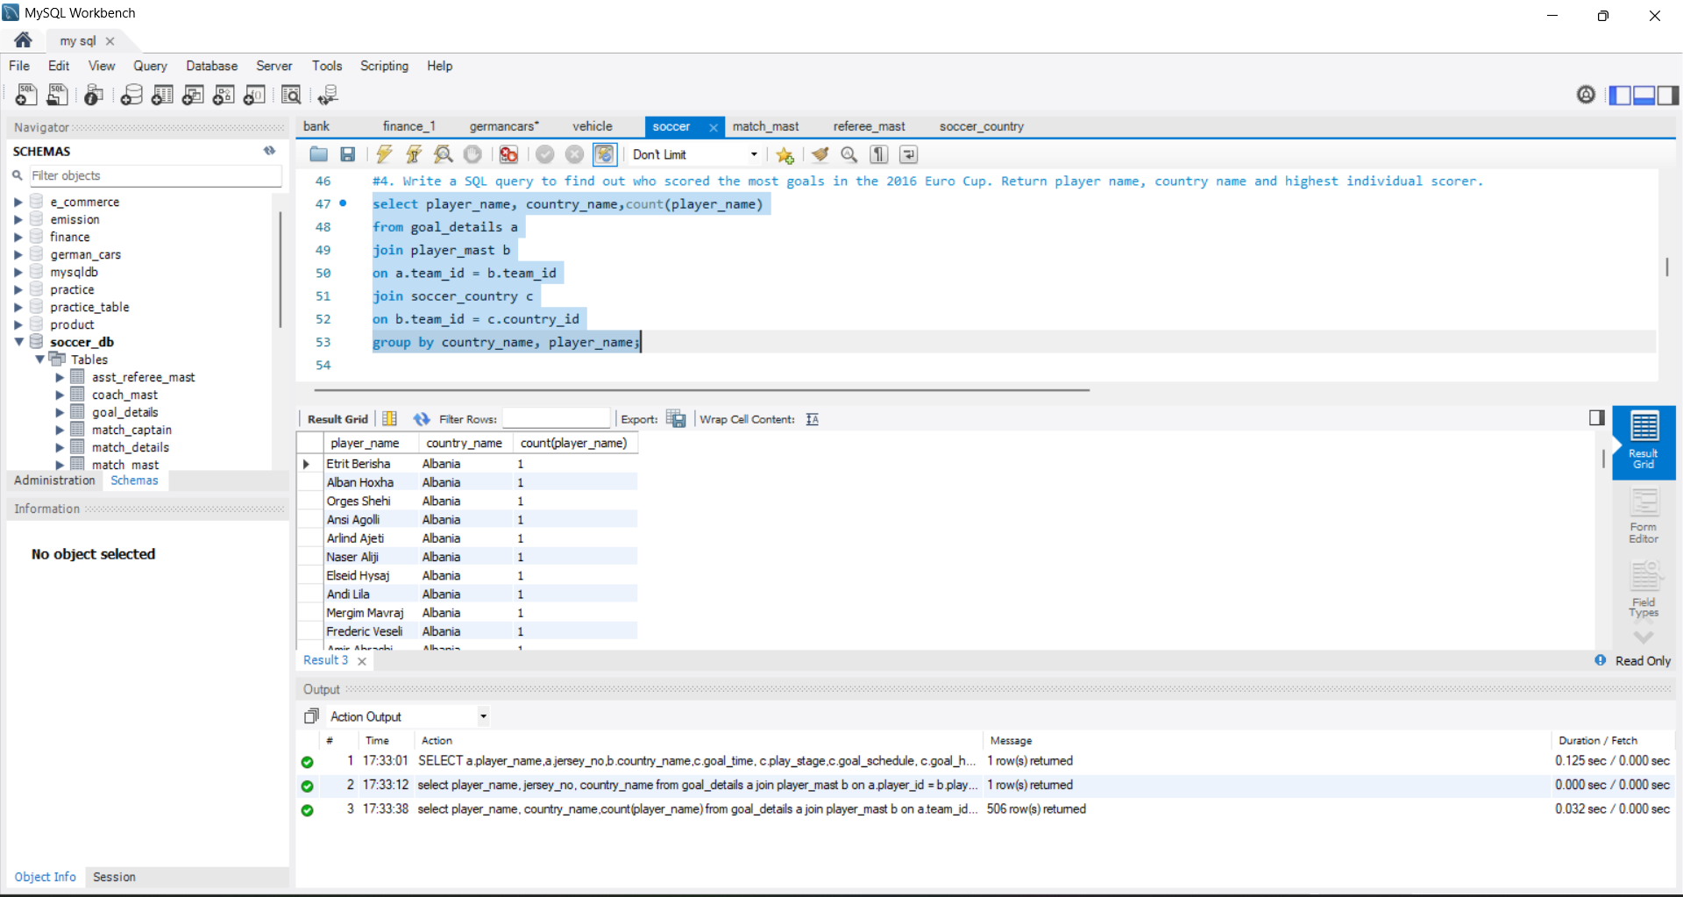This screenshot has width=1683, height=897.
Task: Click the stop execution hand icon
Action: [472, 154]
